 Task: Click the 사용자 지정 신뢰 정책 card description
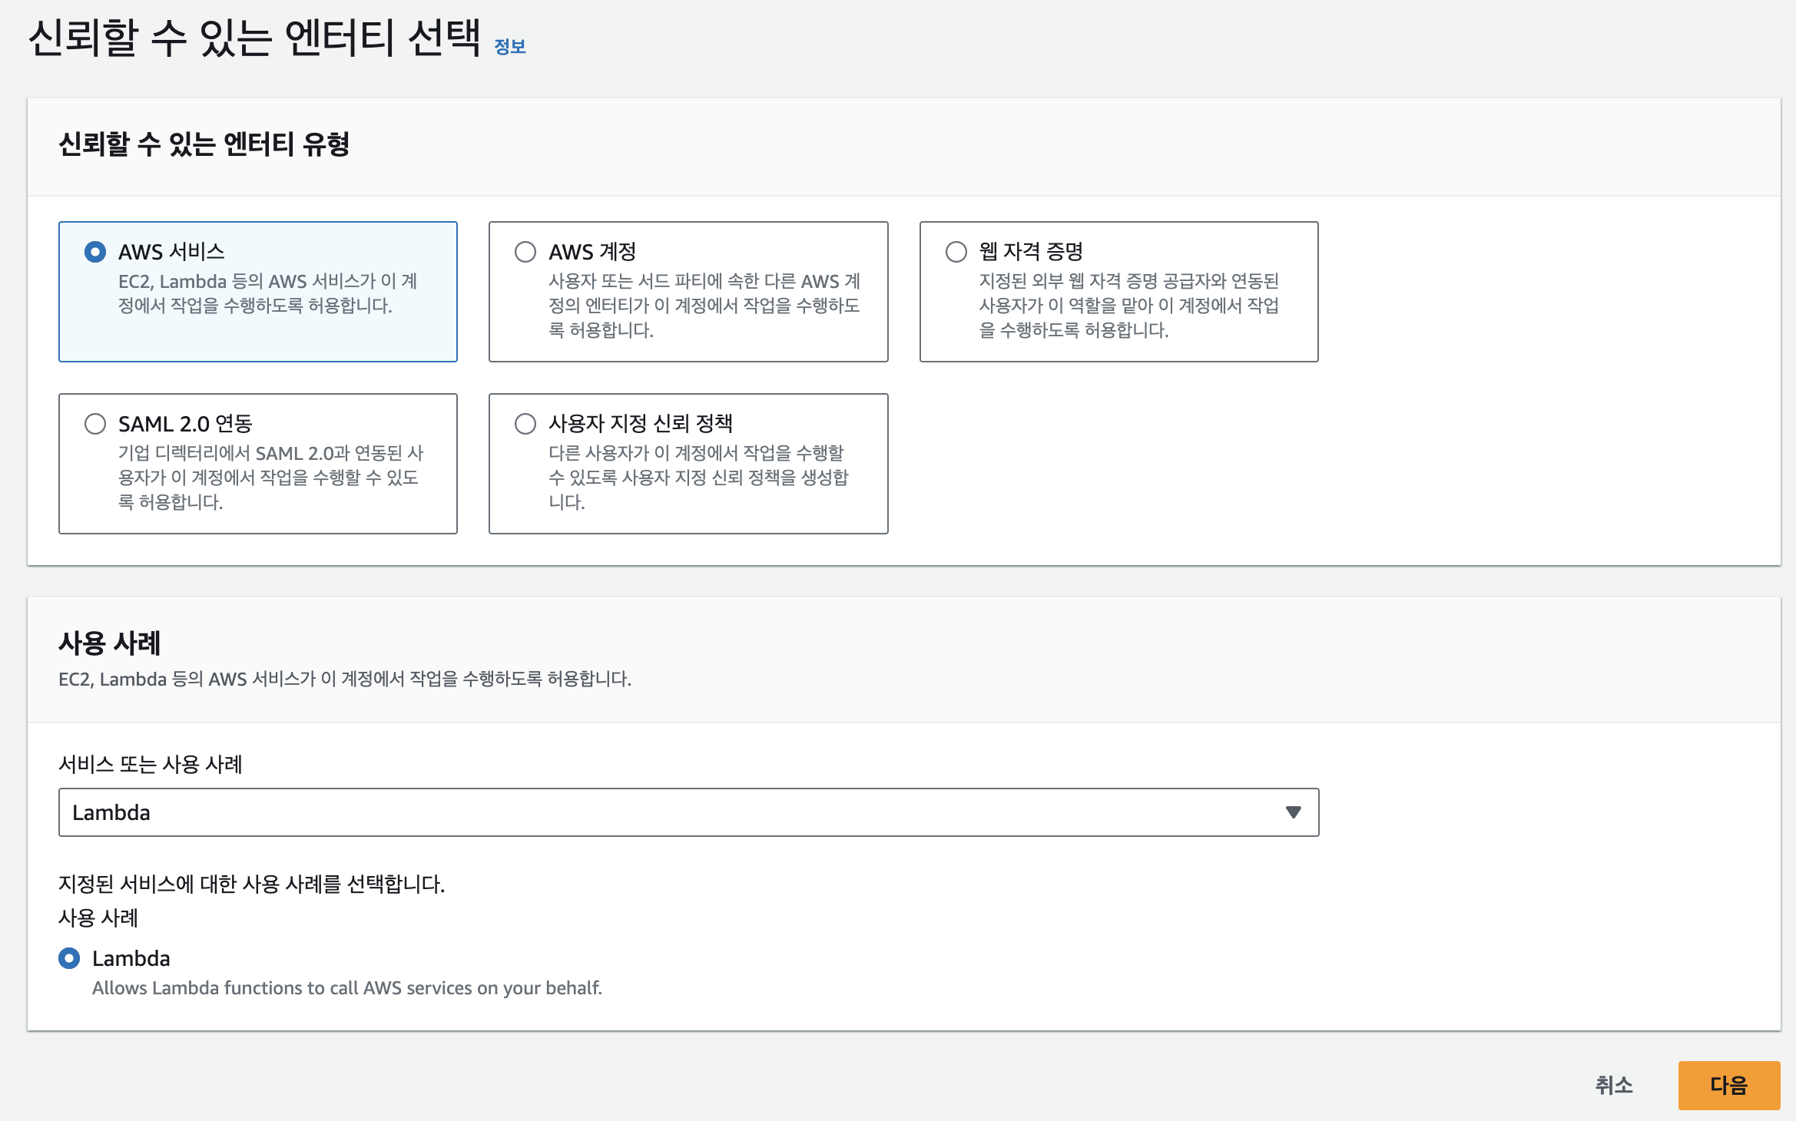[x=699, y=478]
